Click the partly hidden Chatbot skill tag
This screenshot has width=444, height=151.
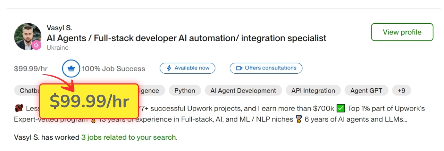[x=27, y=91]
